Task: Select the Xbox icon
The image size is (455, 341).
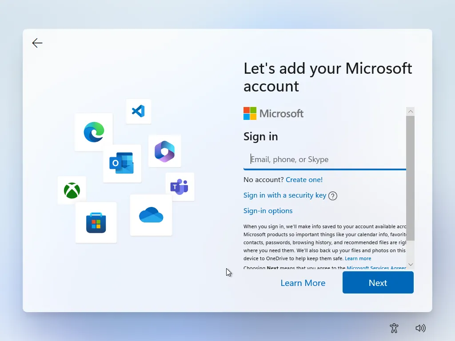Action: click(72, 190)
